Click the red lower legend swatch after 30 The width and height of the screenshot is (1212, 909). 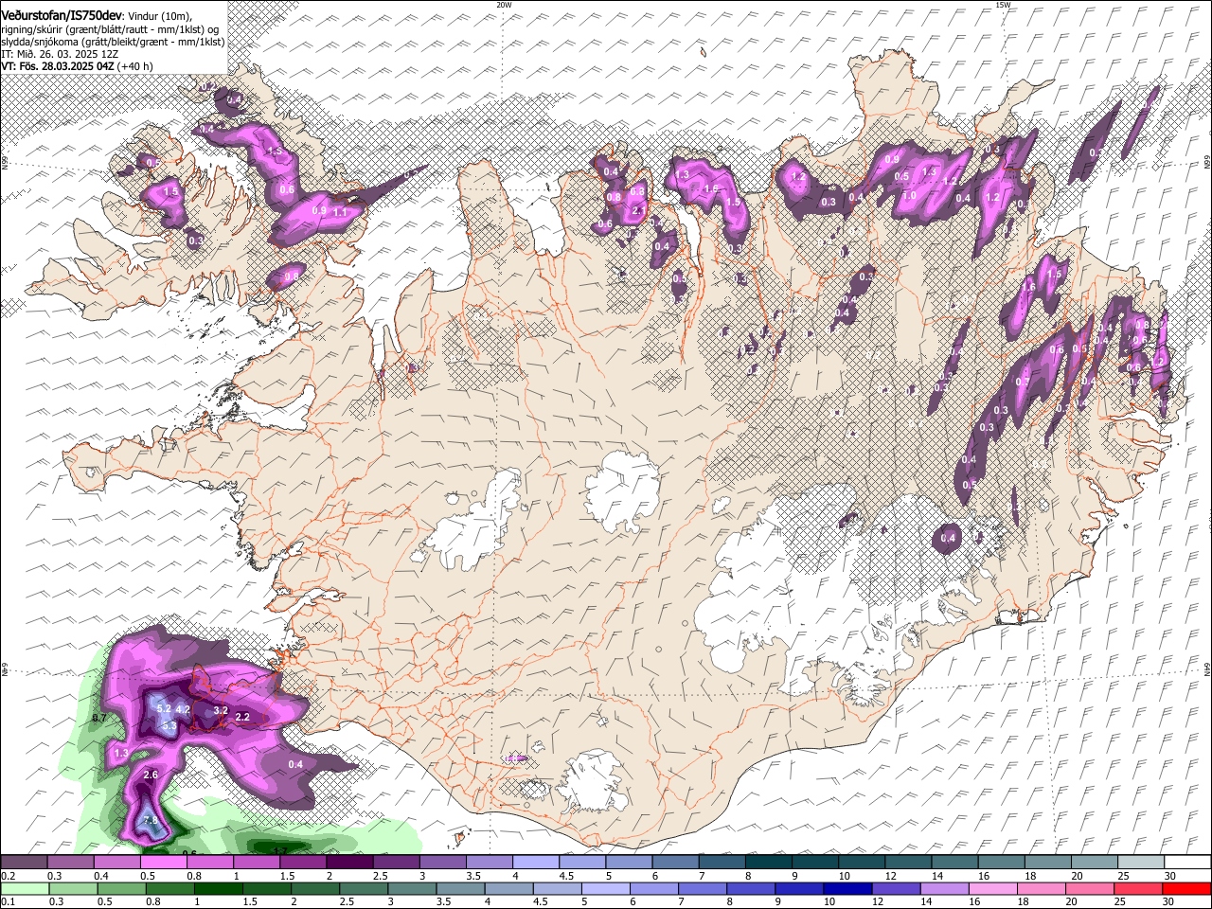point(1188,888)
